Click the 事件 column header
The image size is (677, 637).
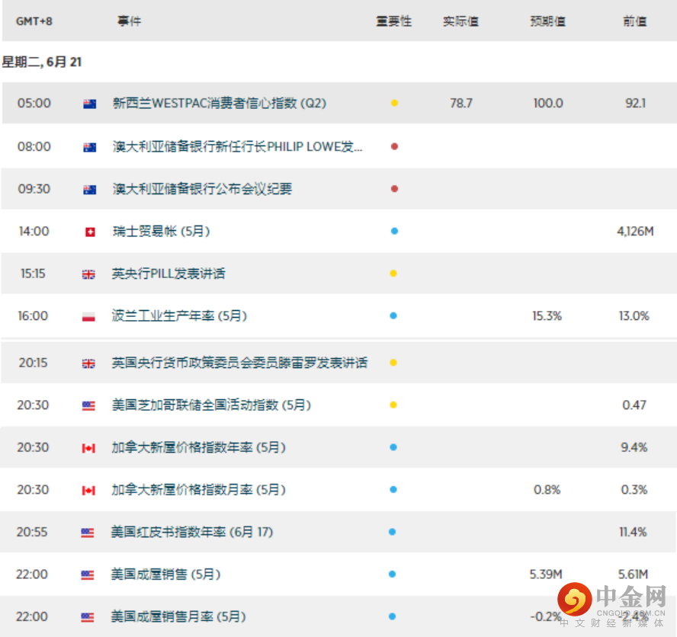[x=129, y=21]
